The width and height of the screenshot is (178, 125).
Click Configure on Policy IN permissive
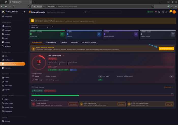122,104
